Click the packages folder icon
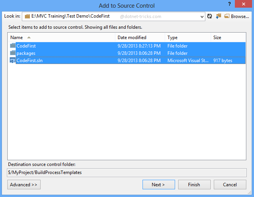 pos(13,53)
